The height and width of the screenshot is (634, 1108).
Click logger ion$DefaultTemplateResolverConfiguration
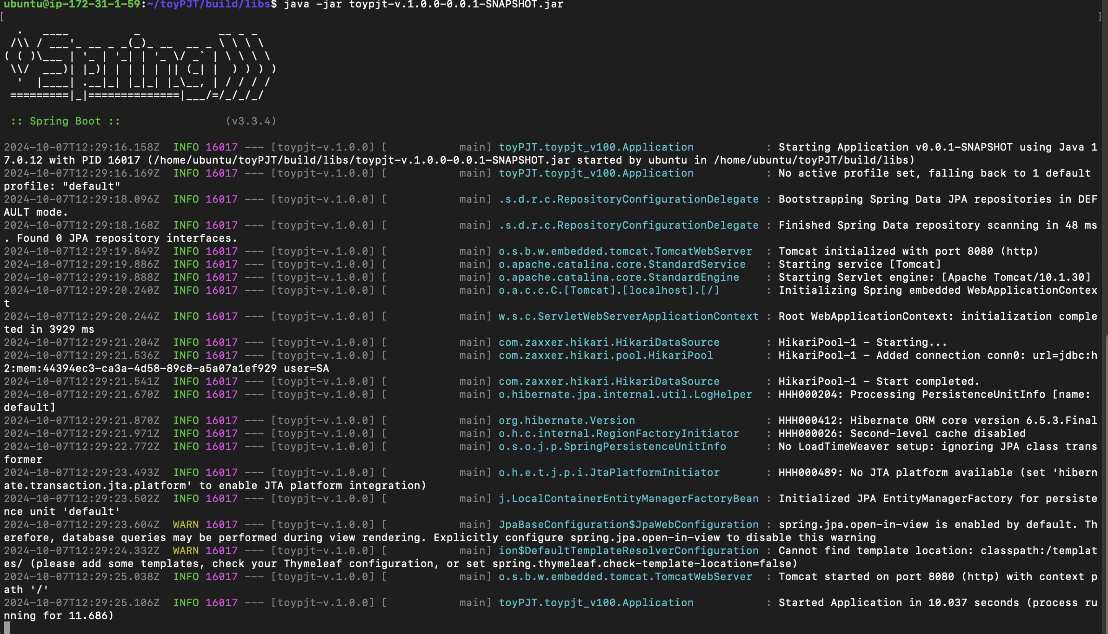click(628, 551)
